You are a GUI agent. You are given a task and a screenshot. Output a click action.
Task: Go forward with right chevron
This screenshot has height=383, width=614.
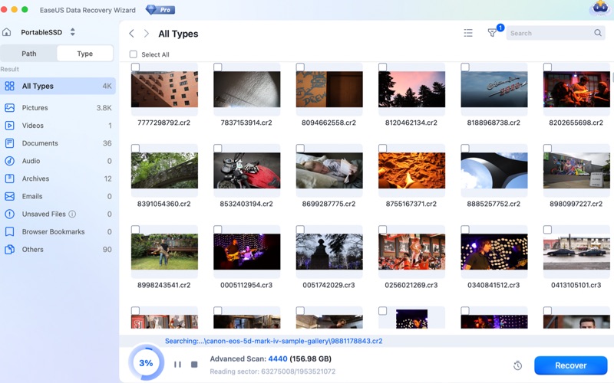point(147,34)
